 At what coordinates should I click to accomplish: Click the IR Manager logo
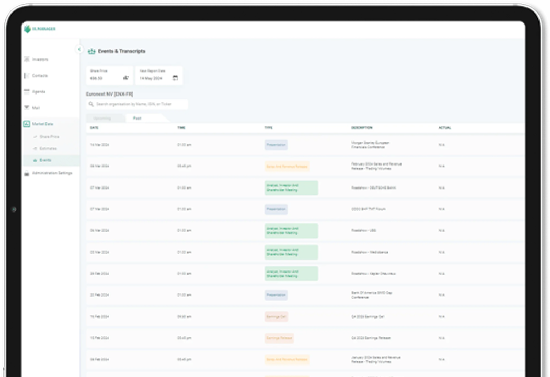(x=40, y=29)
